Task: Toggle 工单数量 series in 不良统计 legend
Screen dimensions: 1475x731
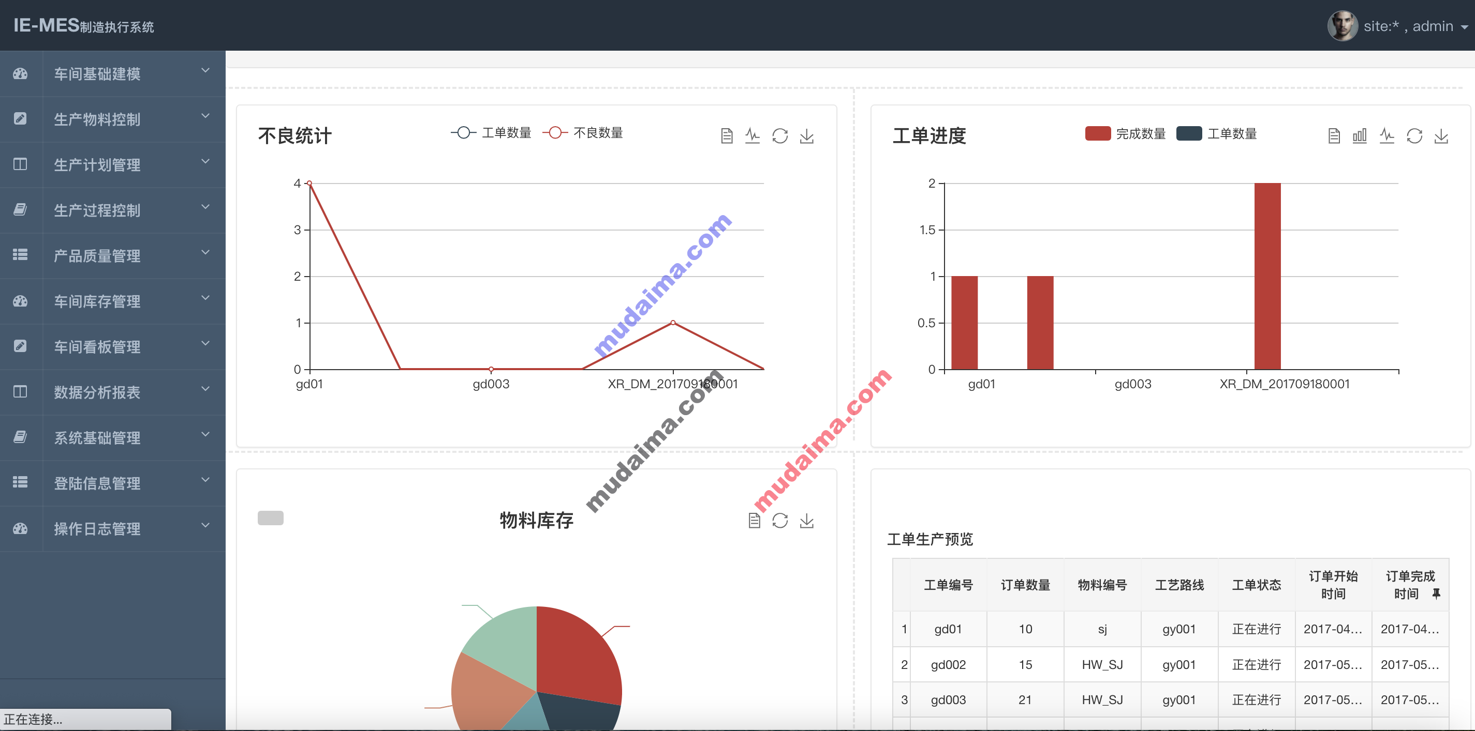Action: [x=491, y=133]
